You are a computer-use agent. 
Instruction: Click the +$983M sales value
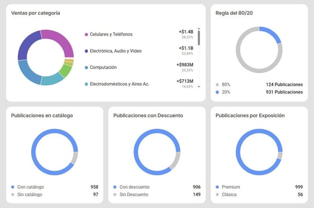(185, 65)
